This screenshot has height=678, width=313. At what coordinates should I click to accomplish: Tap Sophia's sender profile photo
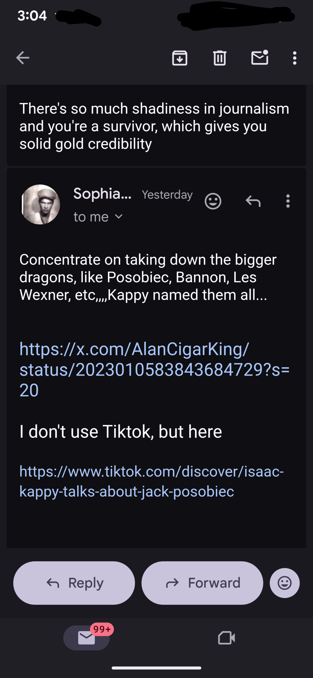point(40,204)
